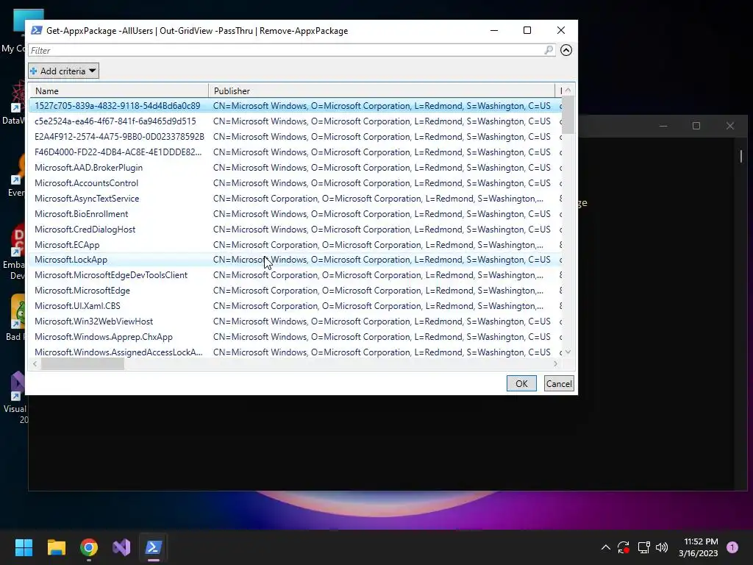Show hidden system tray icons
Screen dimensions: 753x565
(606, 547)
